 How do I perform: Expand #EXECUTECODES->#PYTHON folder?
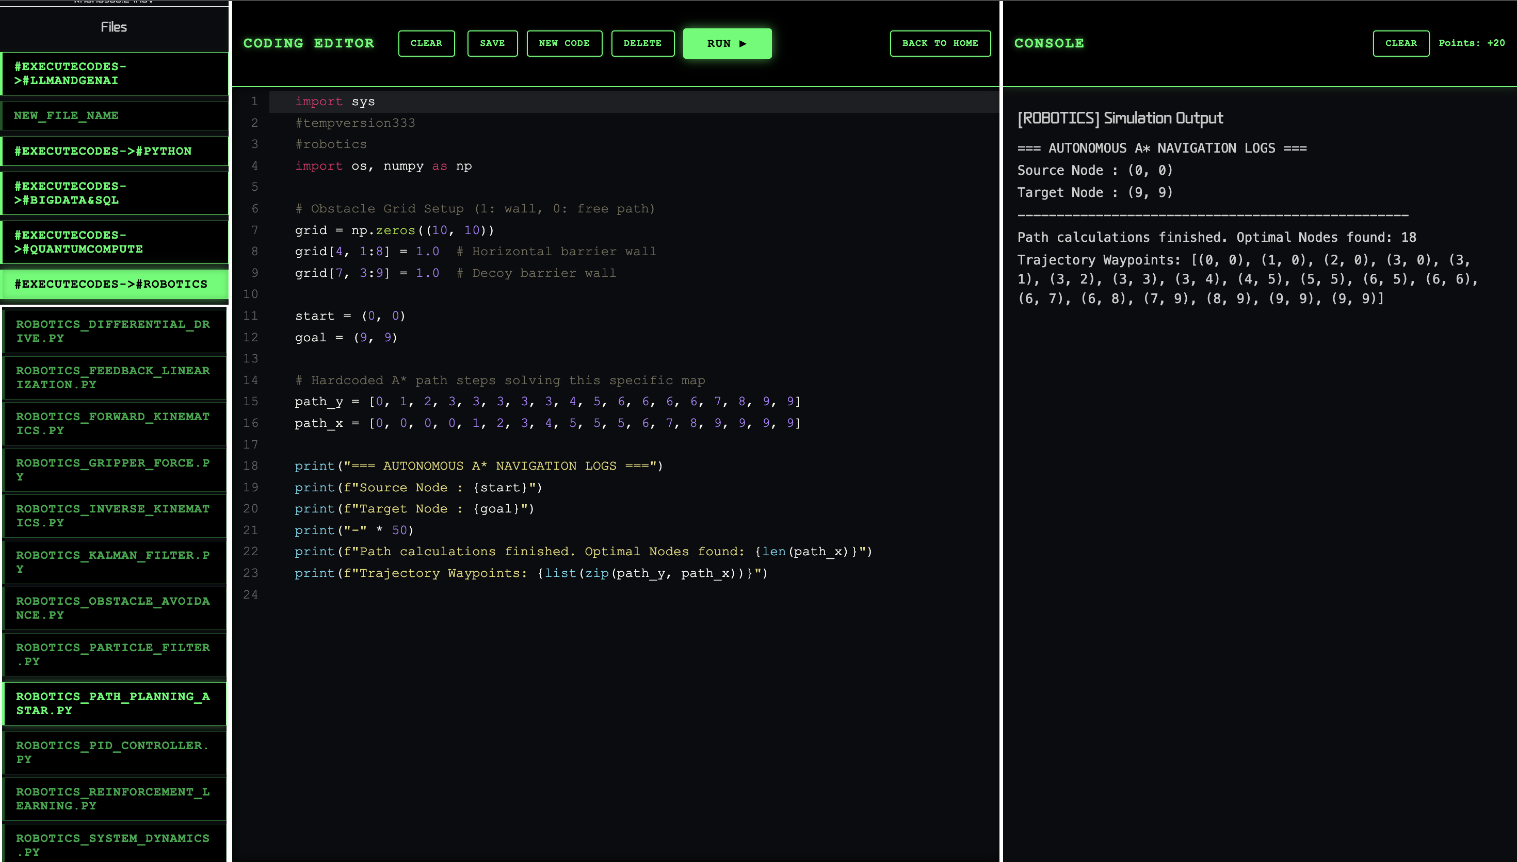pyautogui.click(x=115, y=151)
